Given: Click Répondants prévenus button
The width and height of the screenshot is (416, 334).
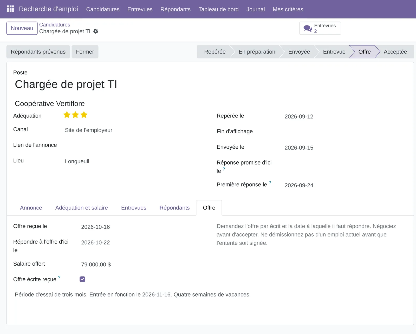Looking at the screenshot, I should 38,52.
